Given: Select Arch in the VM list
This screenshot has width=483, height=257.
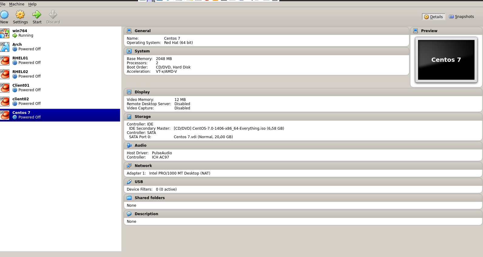Looking at the screenshot, I should 60,47.
